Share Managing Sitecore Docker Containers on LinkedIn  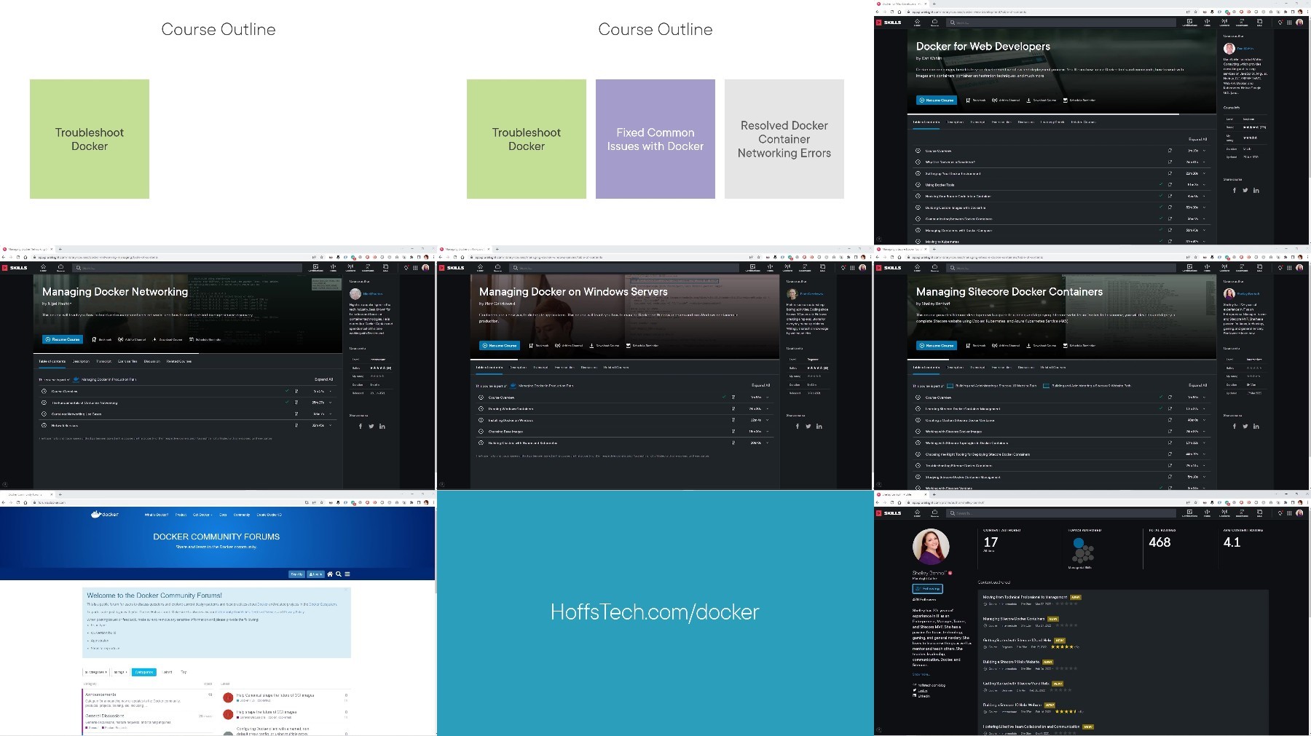point(1256,427)
